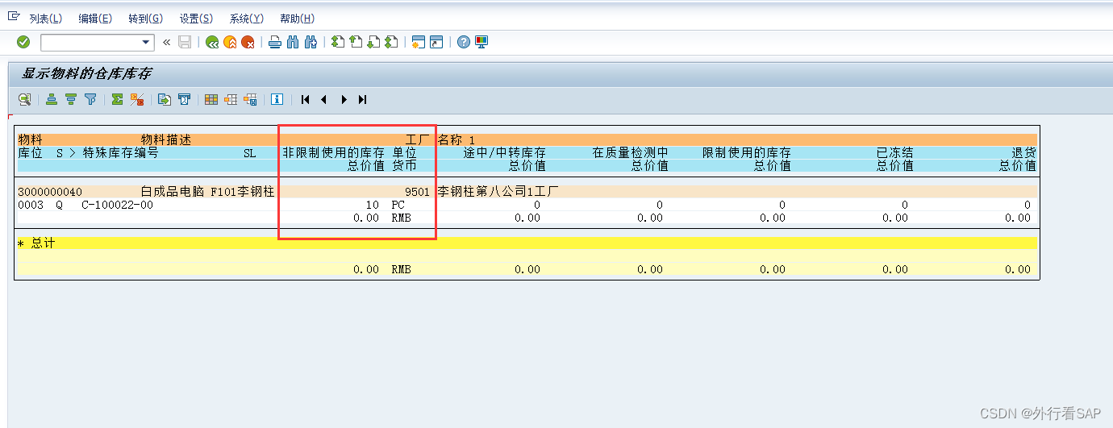Go to next page in standard toolbar

tap(373, 42)
